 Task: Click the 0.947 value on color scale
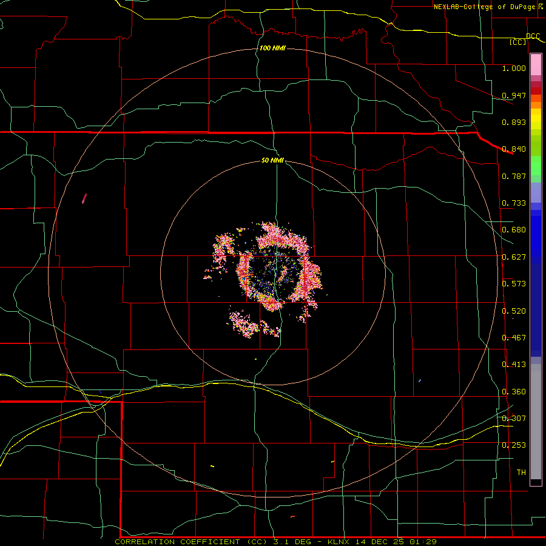pyautogui.click(x=514, y=95)
